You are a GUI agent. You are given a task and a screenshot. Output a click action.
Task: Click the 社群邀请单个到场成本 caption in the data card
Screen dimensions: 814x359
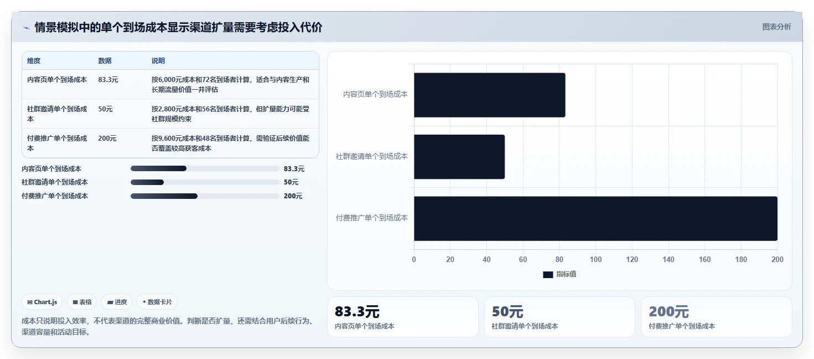pos(525,326)
